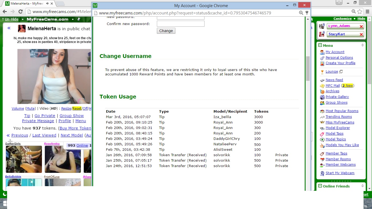The height and width of the screenshot is (209, 372).
Task: Click the webcam icon beside Start My Webcam
Action: coord(322,173)
